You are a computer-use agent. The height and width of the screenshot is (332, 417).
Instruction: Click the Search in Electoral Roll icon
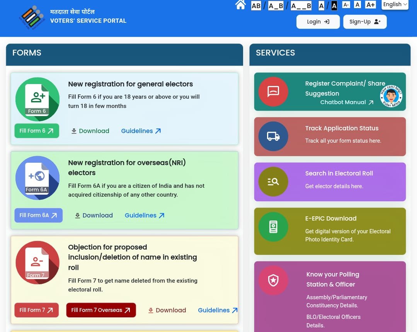273,182
